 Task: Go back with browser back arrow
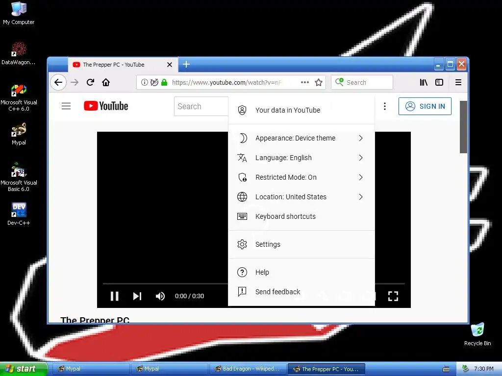tap(58, 82)
